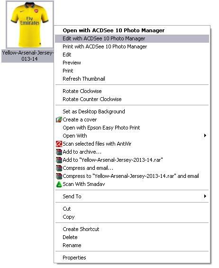The width and height of the screenshot is (219, 268).
Task: Choose Open with ACDSee 10 Photo Manager
Action: 132,30
